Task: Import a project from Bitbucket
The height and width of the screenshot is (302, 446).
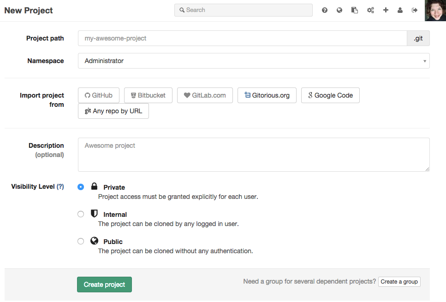Action: (148, 95)
